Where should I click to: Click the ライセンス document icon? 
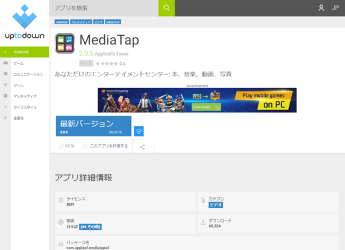(61, 200)
